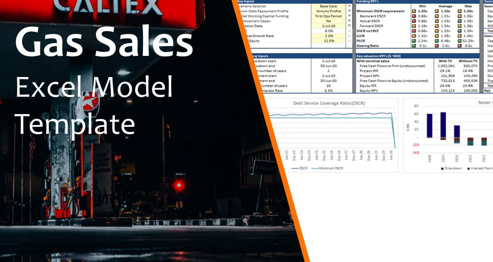Click the amber Minimum DSCR requirement Min indicator

[414, 11]
